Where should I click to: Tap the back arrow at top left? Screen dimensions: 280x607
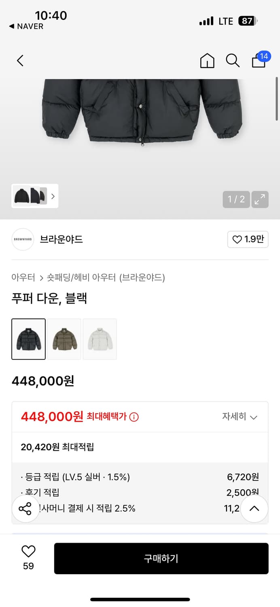[x=19, y=60]
